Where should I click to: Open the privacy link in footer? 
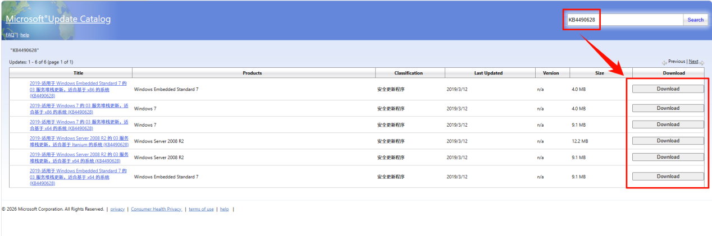[117, 209]
